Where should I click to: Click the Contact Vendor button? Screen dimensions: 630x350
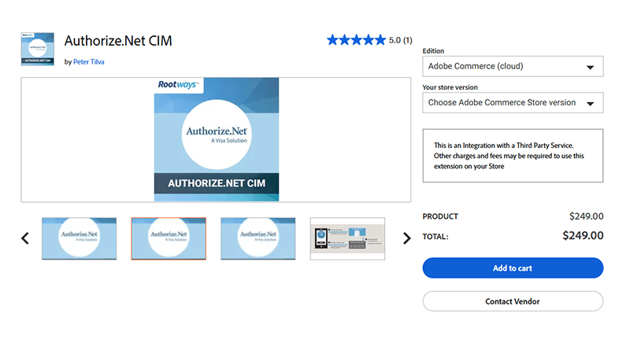513,301
